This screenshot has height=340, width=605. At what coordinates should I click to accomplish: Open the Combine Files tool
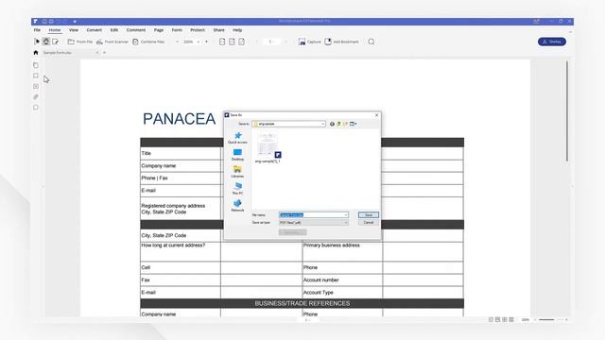click(148, 42)
